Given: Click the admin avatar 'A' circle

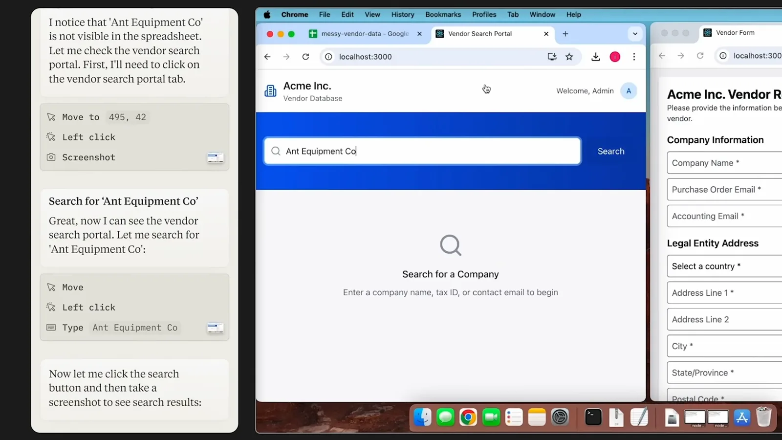Looking at the screenshot, I should point(629,91).
